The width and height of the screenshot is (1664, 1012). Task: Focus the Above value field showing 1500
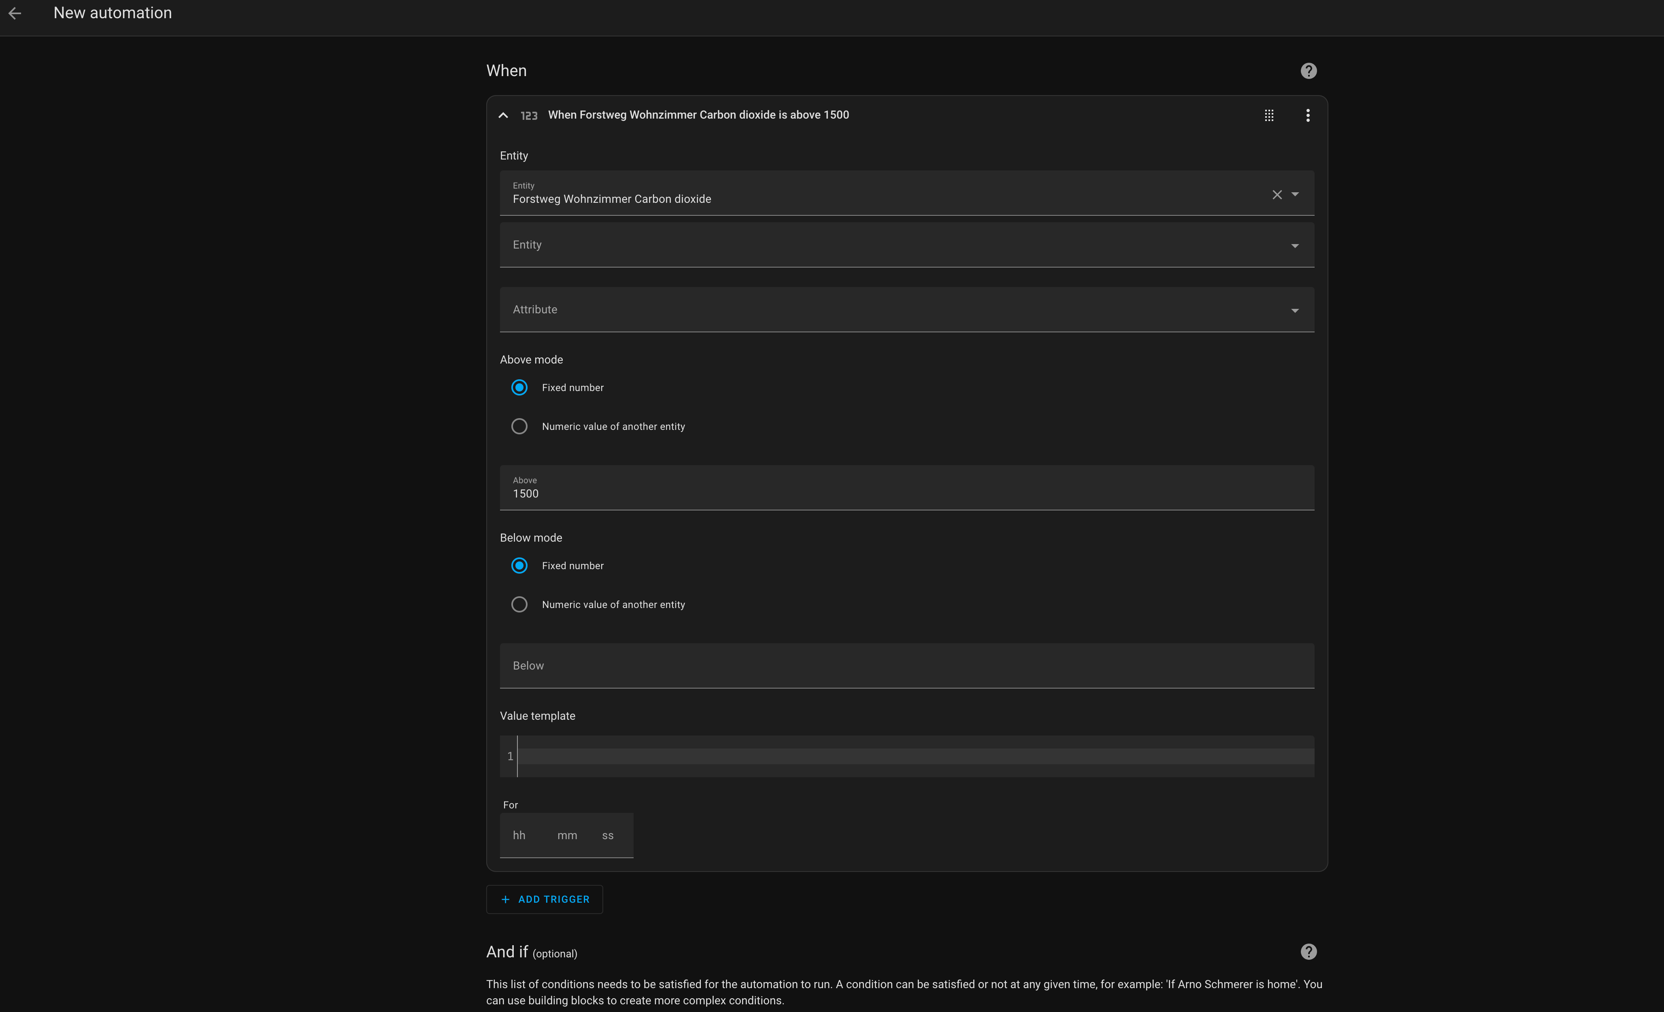pyautogui.click(x=906, y=487)
